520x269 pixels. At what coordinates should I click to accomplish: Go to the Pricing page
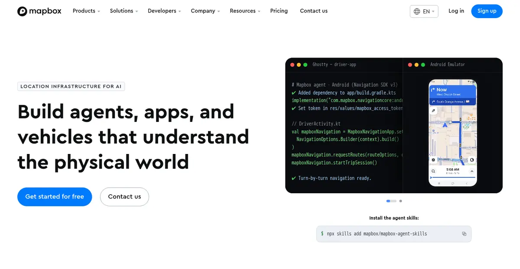coord(279,11)
